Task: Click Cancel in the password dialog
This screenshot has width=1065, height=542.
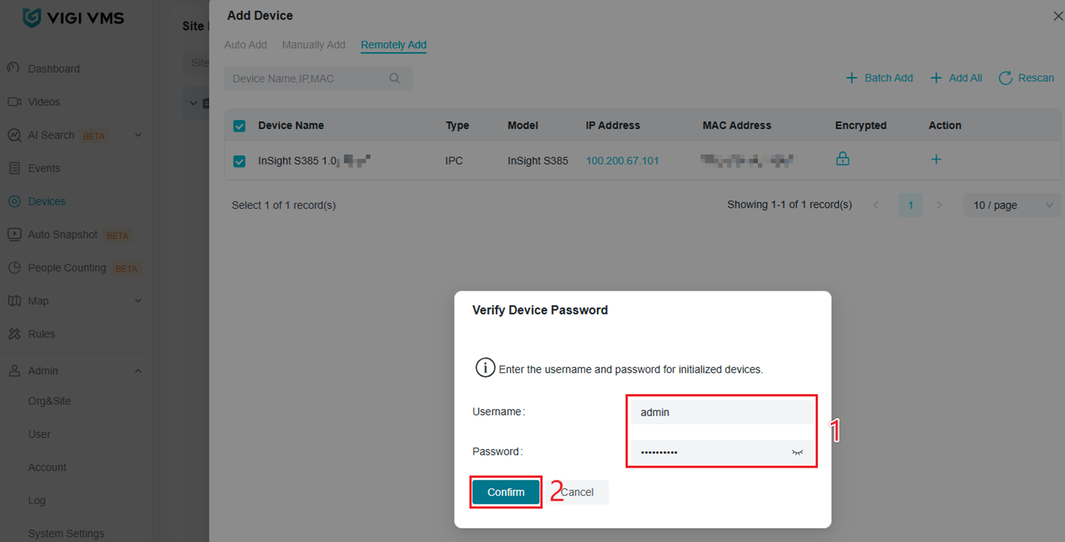Action: click(577, 492)
